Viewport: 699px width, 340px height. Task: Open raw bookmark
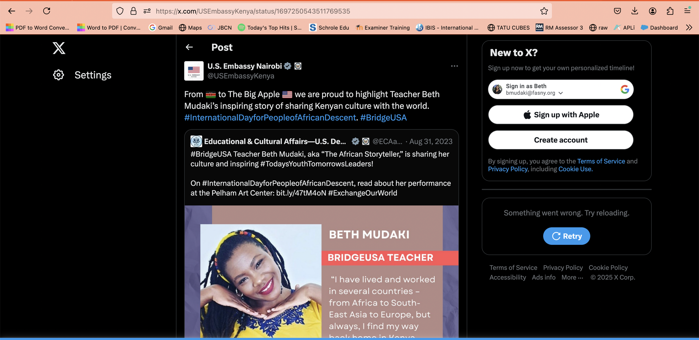(598, 27)
